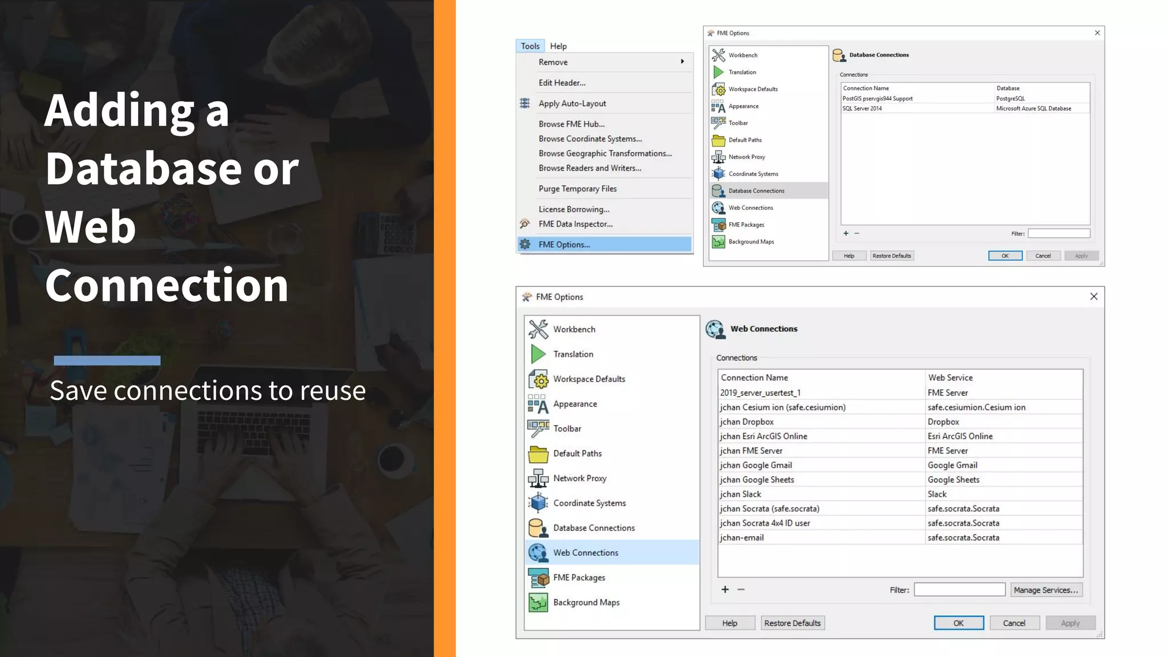
Task: Click the FME Packages box icon in the large dialog
Action: click(x=538, y=577)
